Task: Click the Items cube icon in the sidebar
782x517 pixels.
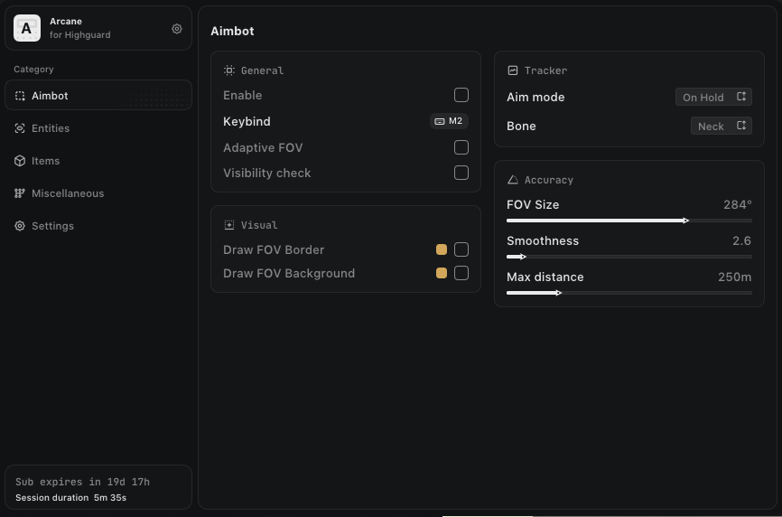Action: click(x=20, y=161)
